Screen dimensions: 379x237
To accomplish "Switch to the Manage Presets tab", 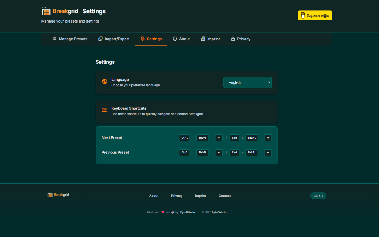I will [70, 39].
